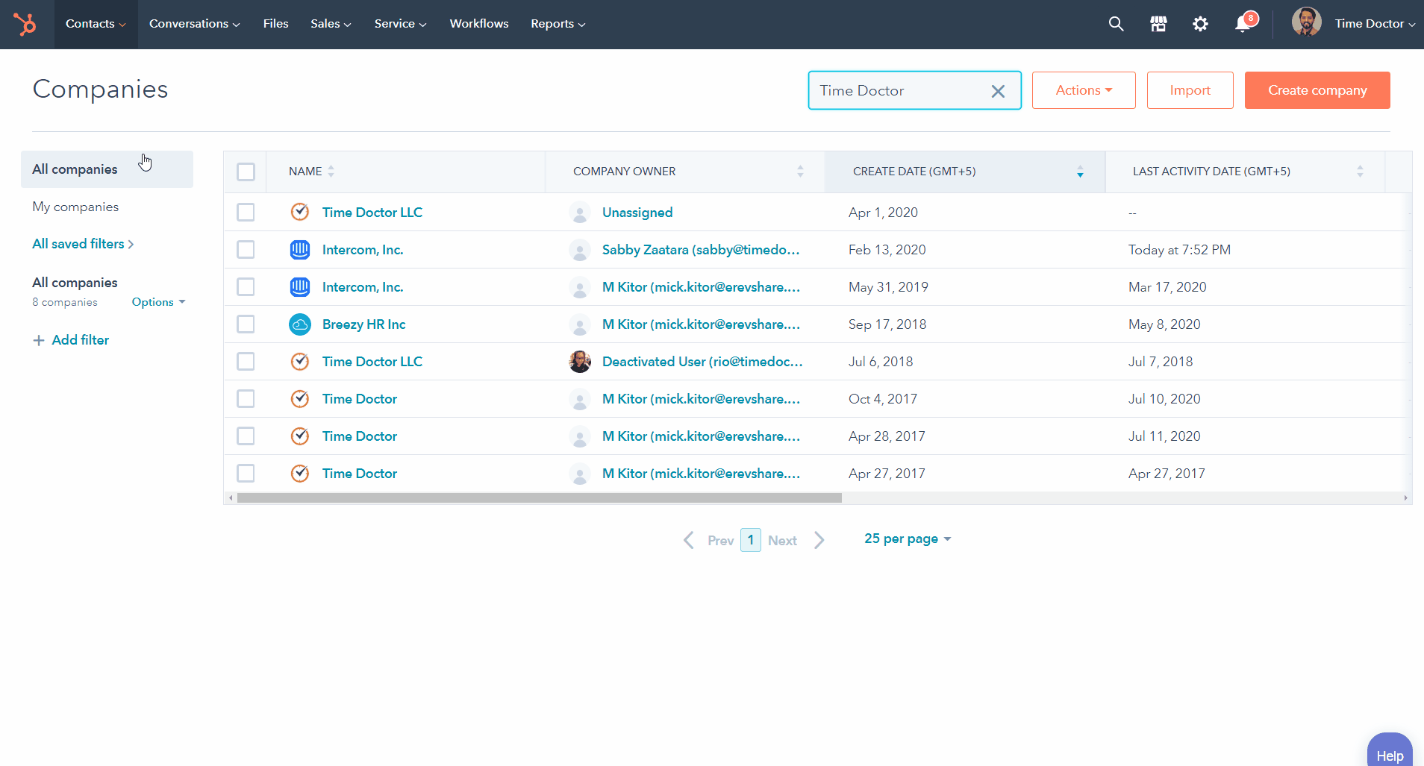
Task: Click page number 1
Action: tap(751, 539)
